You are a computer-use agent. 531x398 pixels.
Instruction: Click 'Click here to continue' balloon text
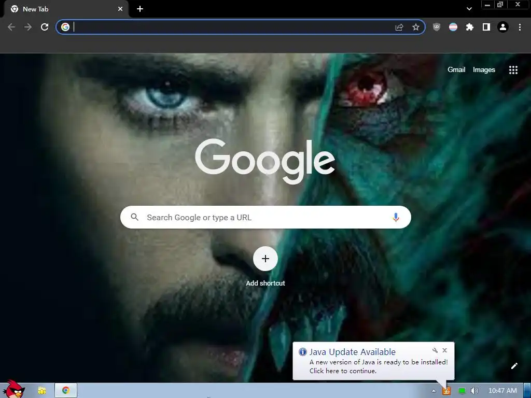pos(343,371)
